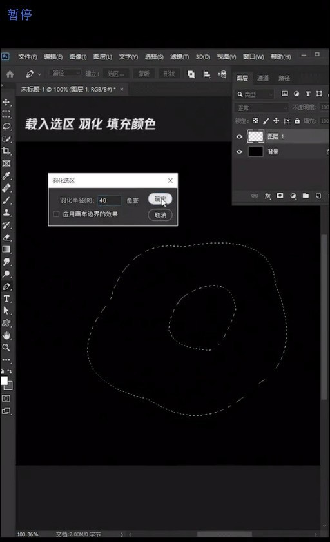Select the Eraser tool
330x542 pixels.
click(x=6, y=237)
